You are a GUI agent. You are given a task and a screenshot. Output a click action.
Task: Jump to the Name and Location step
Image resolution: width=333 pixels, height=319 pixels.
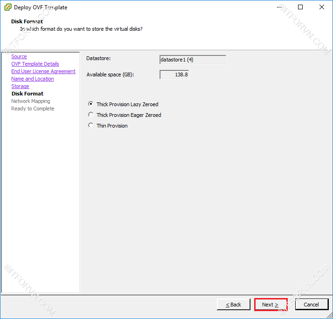33,79
